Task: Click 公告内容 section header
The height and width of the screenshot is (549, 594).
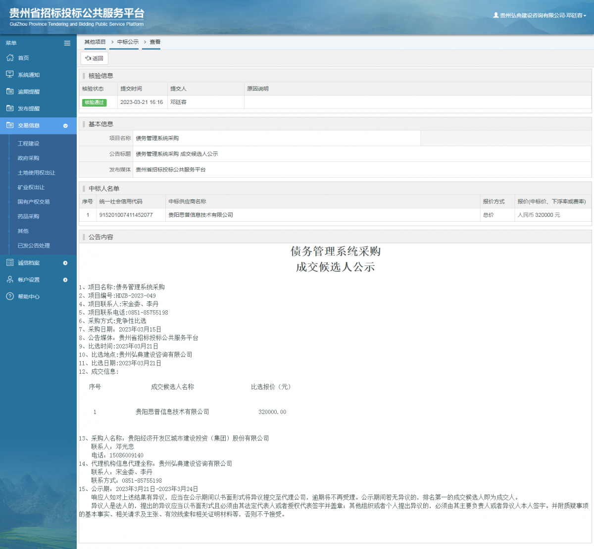Action: point(101,237)
